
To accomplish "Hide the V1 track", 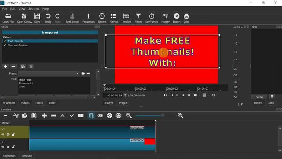I will click(8, 147).
